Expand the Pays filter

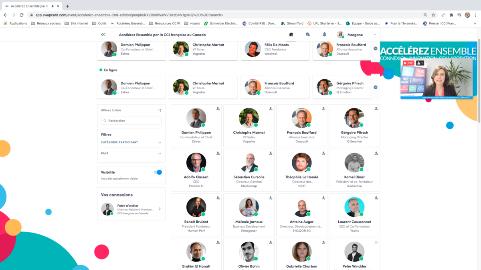pos(160,154)
